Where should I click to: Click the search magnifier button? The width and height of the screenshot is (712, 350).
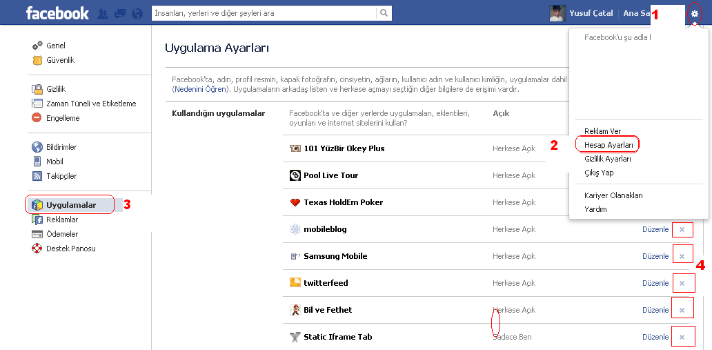[384, 13]
